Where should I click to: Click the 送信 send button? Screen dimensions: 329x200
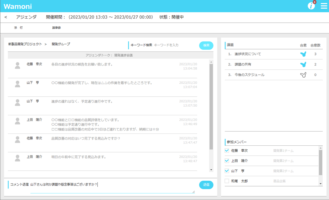coord(206,184)
